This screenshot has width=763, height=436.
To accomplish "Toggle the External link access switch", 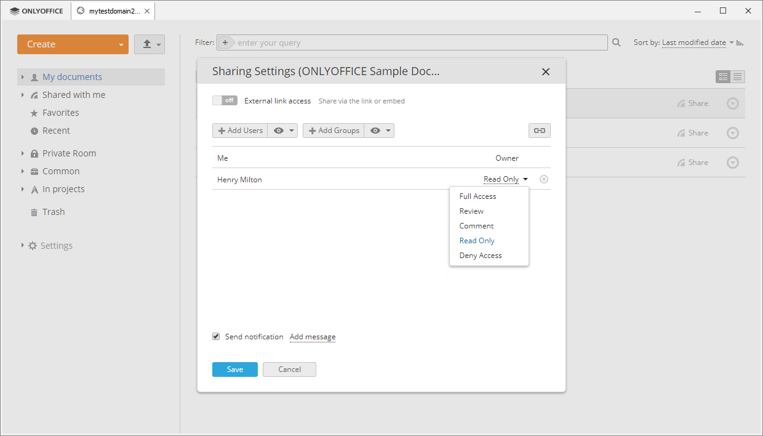I will click(225, 100).
